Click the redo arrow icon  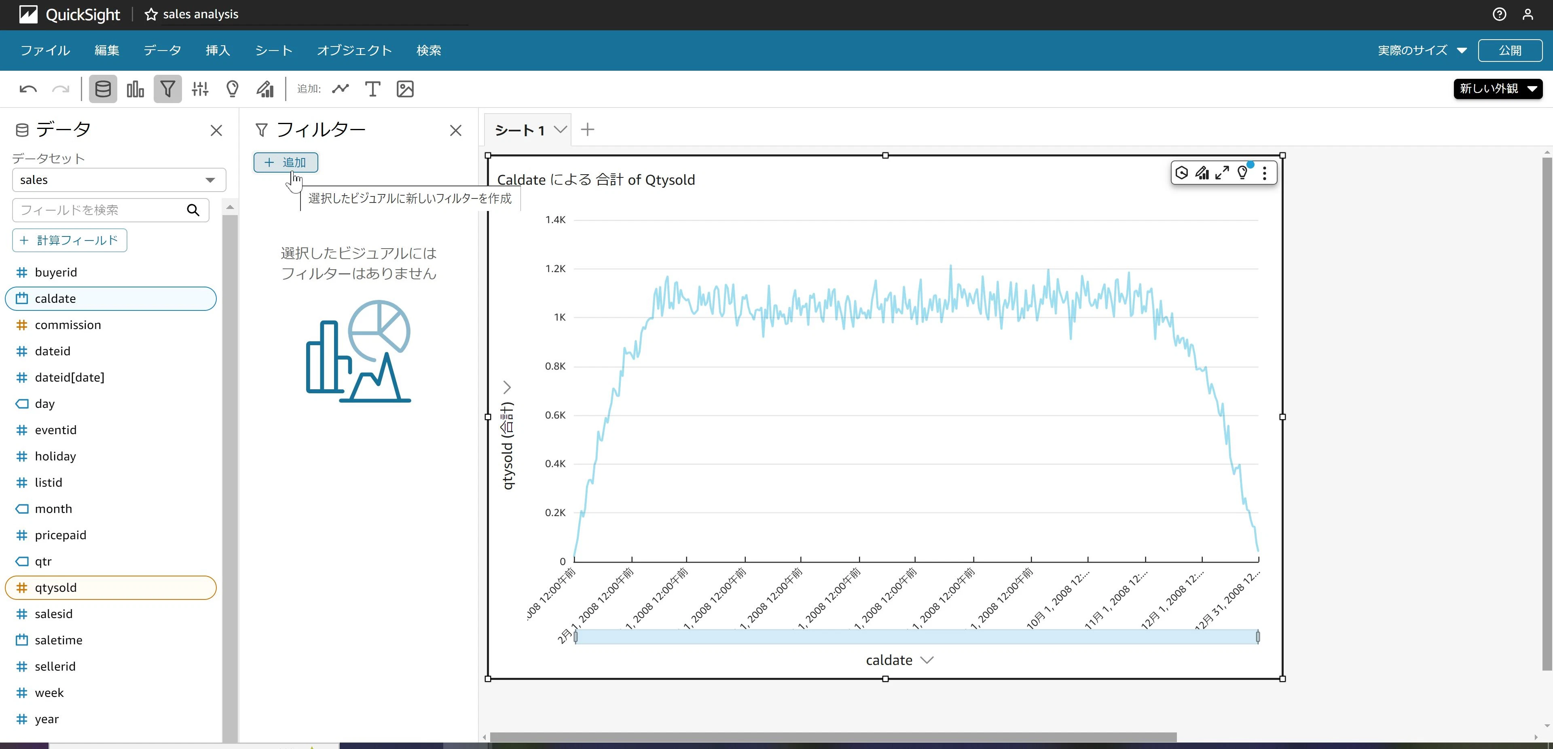coord(60,89)
